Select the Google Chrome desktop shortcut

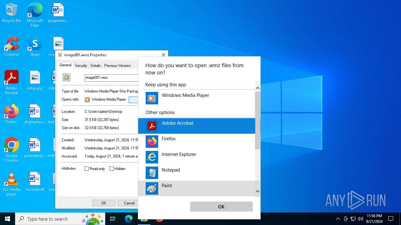click(12, 150)
